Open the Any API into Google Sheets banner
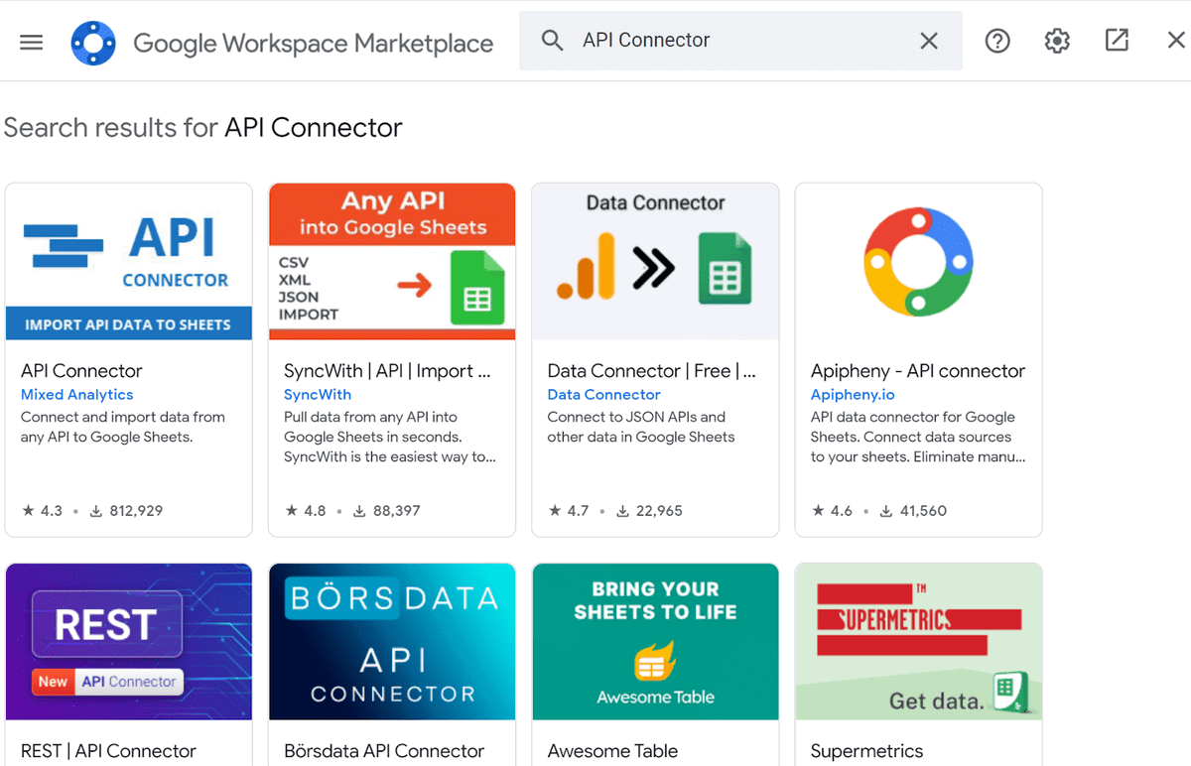 tap(392, 261)
